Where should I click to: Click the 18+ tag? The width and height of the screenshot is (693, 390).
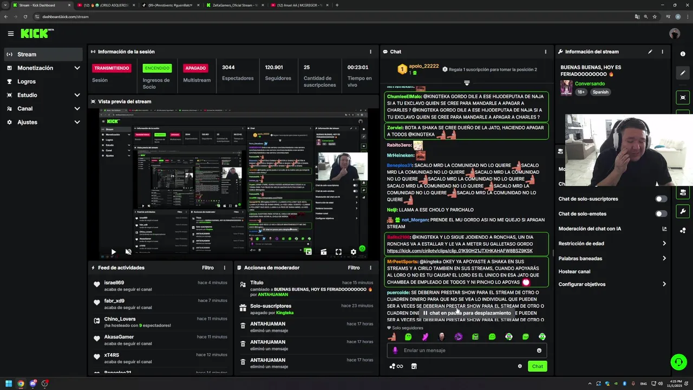coord(581,92)
